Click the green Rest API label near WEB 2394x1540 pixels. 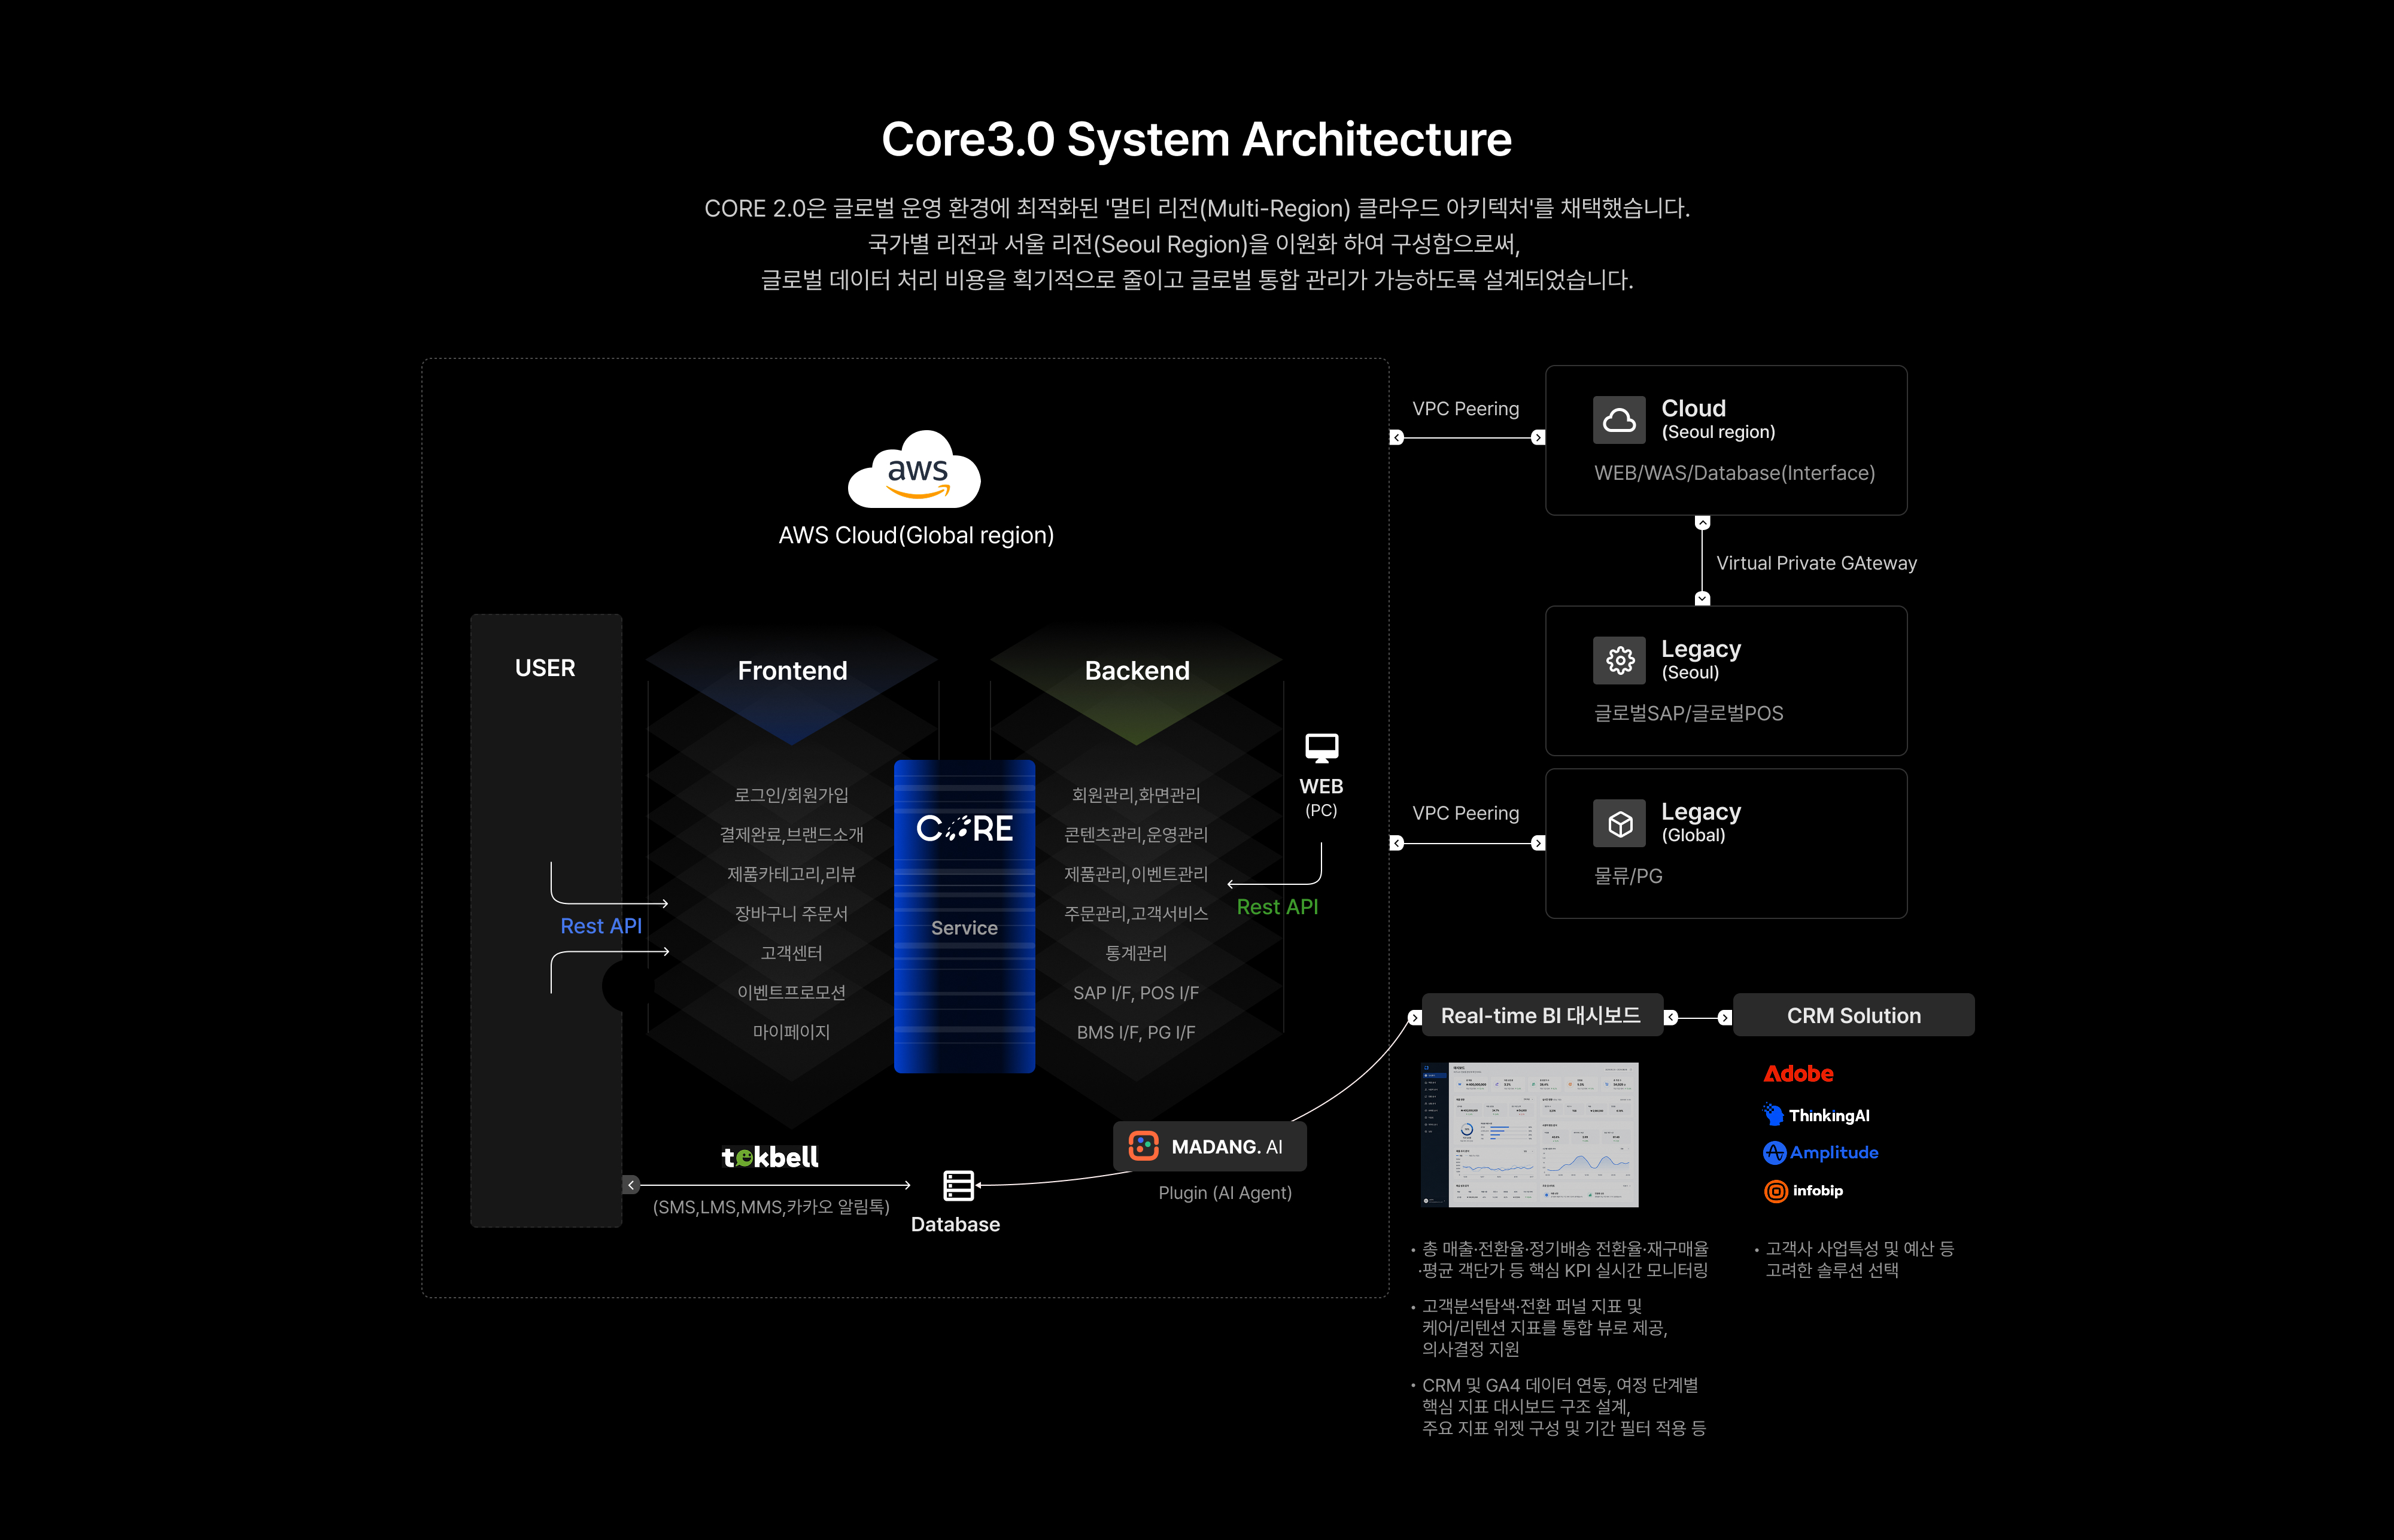click(x=1277, y=906)
